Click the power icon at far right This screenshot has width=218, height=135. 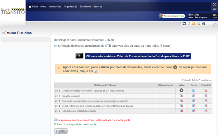216,24
